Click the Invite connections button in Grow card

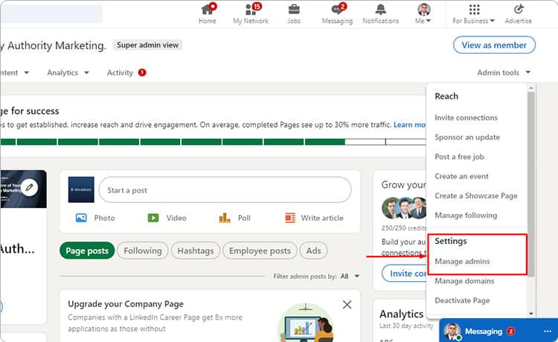click(x=404, y=274)
